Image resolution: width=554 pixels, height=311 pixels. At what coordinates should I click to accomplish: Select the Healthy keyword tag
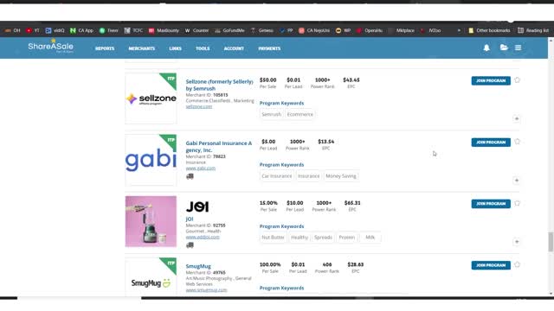click(300, 238)
